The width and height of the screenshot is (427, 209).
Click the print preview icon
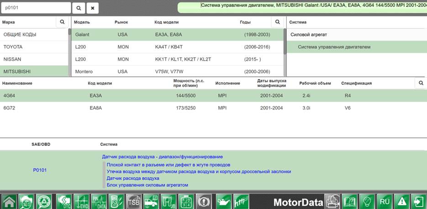pos(332,202)
